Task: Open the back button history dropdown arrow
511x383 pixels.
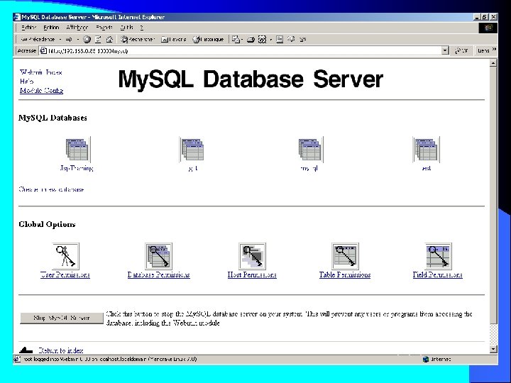Action: 60,40
